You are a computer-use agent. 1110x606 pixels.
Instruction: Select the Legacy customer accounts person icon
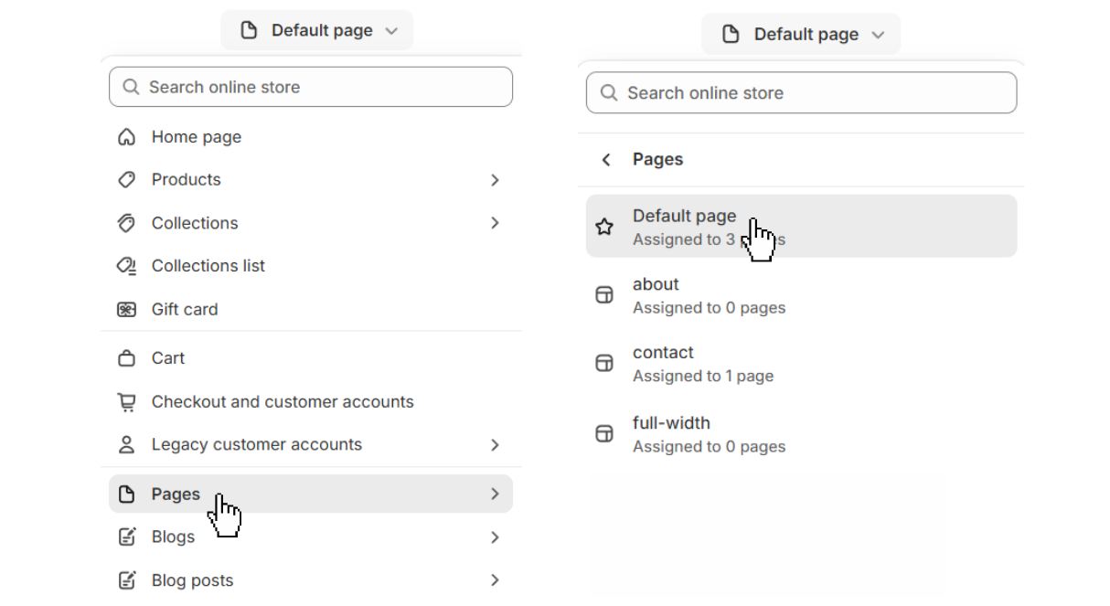(x=126, y=444)
